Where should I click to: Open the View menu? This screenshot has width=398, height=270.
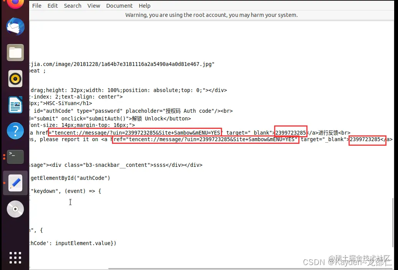coord(94,6)
